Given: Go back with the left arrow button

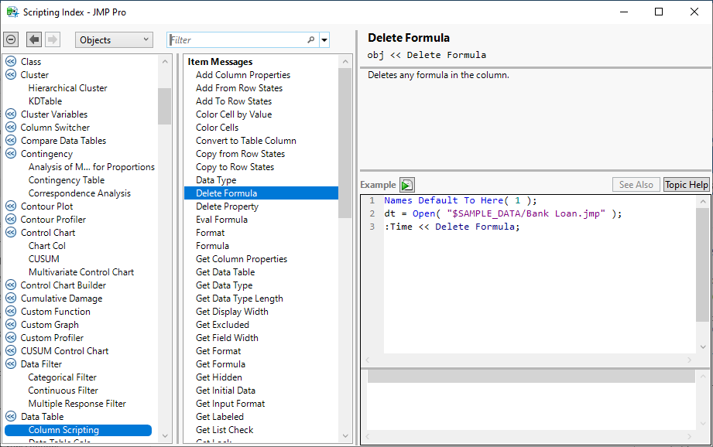Looking at the screenshot, I should click(34, 39).
